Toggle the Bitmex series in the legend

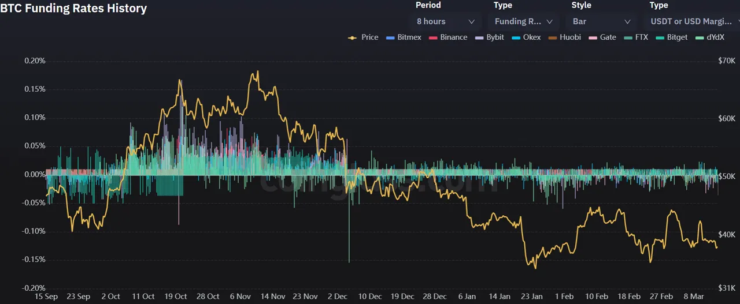[404, 37]
